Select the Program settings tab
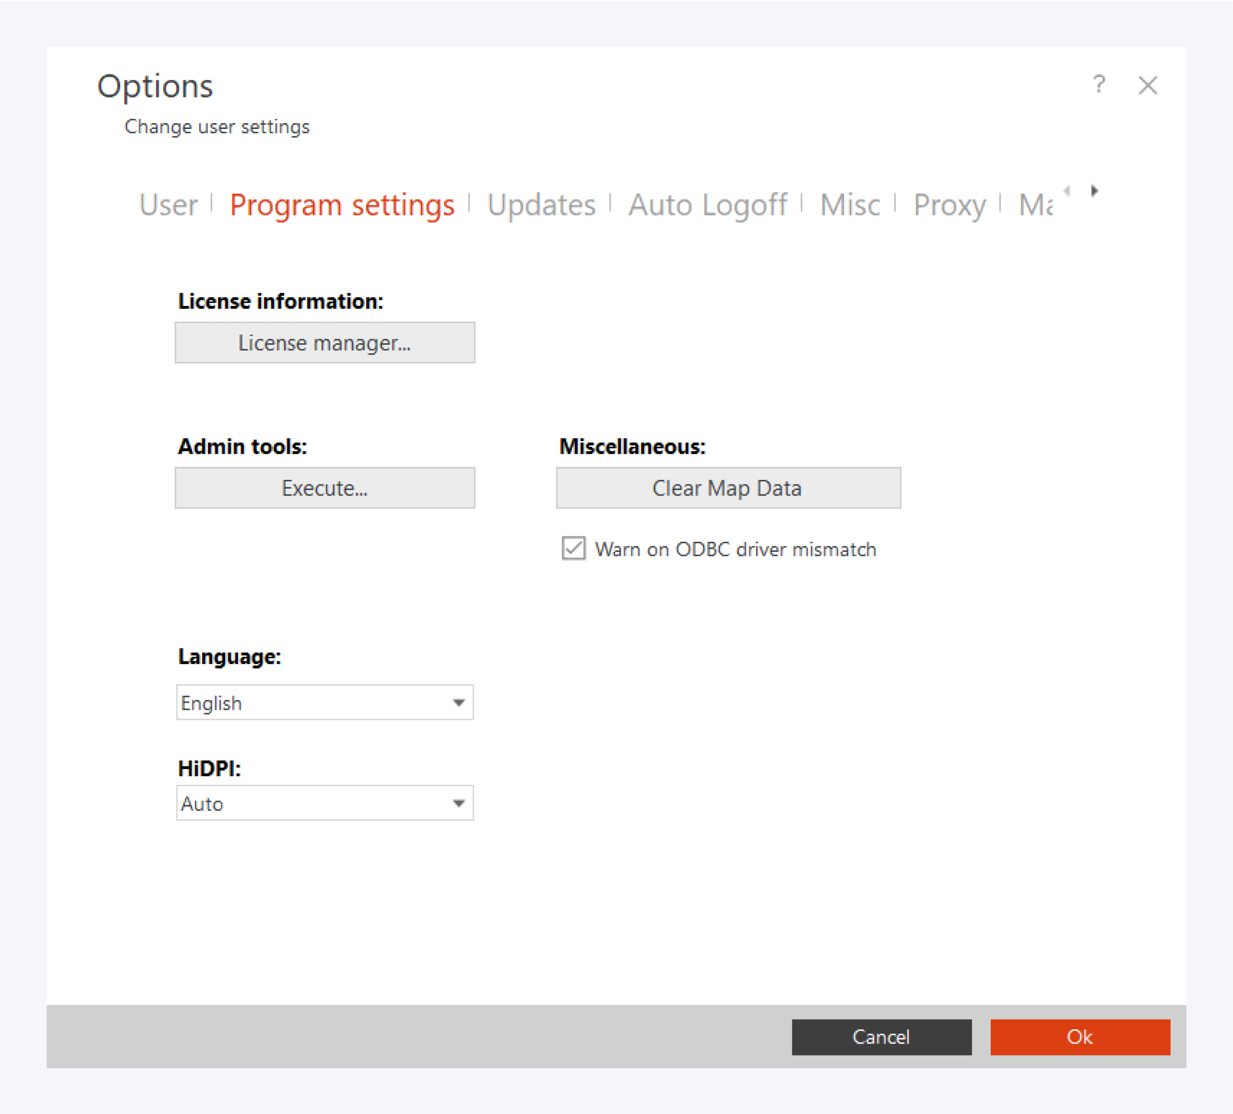1233x1114 pixels. click(342, 205)
